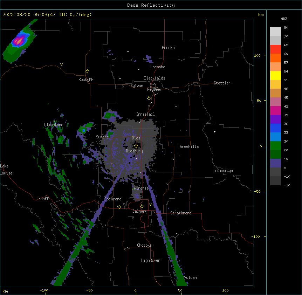Click the yellow V marker northwest of RockyMH

point(61,64)
